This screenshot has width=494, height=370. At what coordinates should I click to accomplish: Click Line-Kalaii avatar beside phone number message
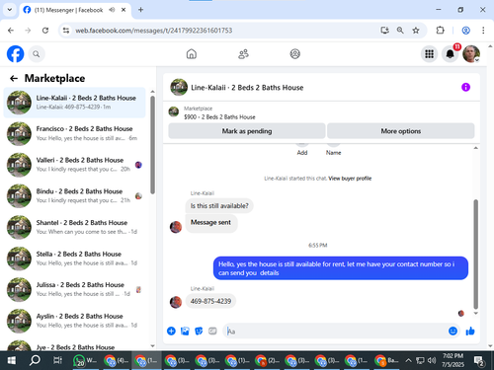point(176,302)
